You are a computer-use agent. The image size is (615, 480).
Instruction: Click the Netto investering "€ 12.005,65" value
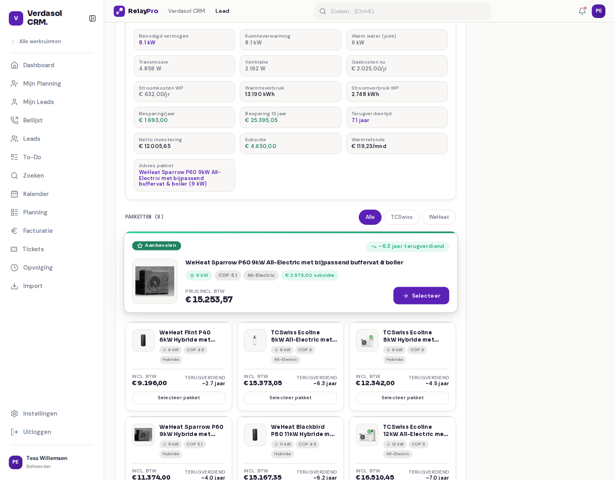pos(155,146)
